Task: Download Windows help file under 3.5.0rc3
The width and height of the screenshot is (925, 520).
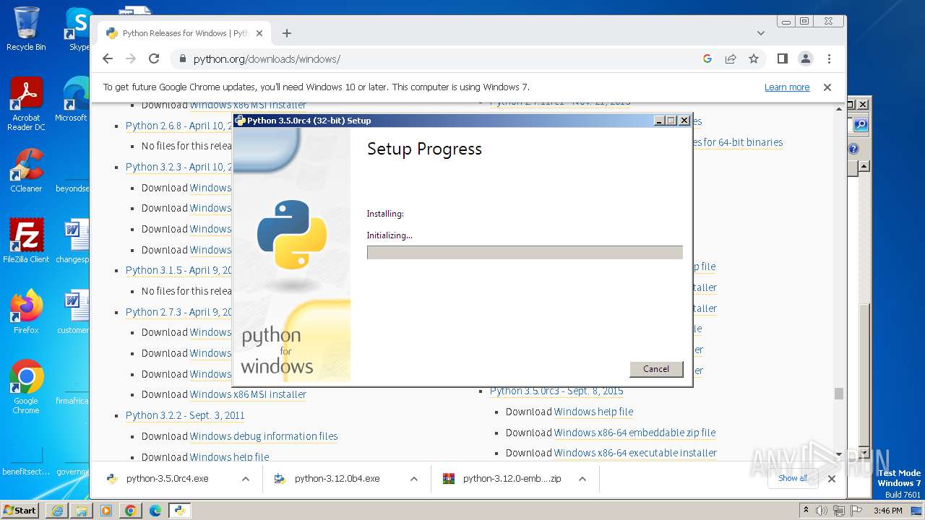Action: tap(593, 412)
